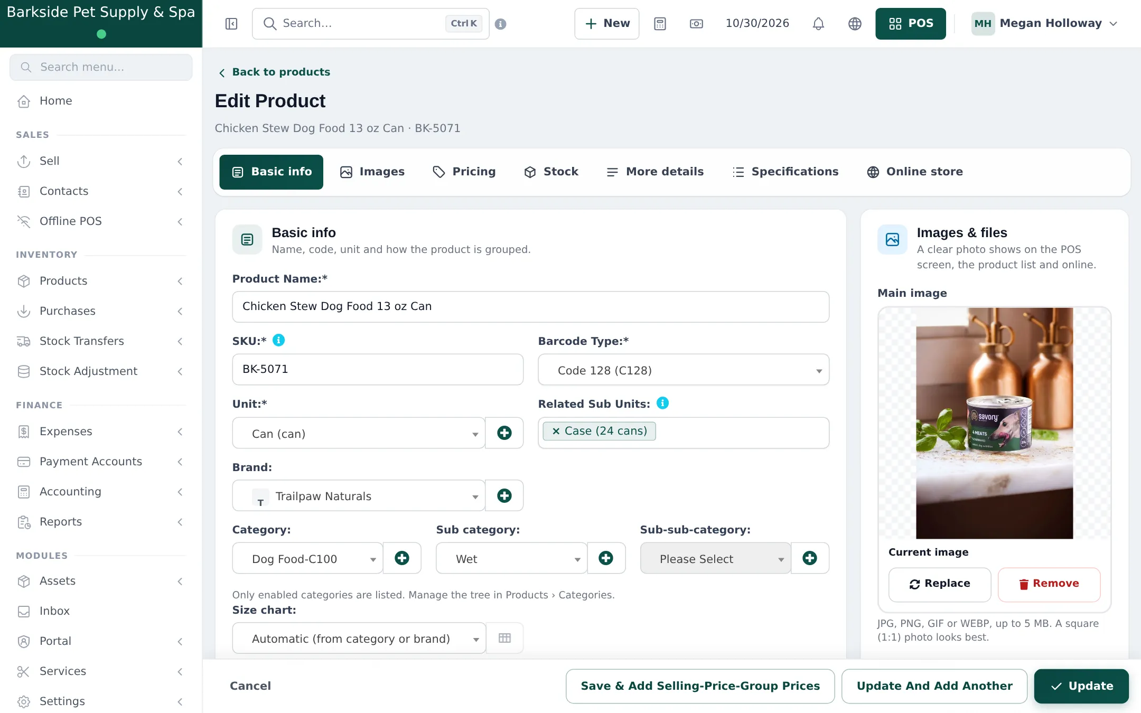The image size is (1141, 713).
Task: Open the size chart table icon
Action: pos(504,638)
